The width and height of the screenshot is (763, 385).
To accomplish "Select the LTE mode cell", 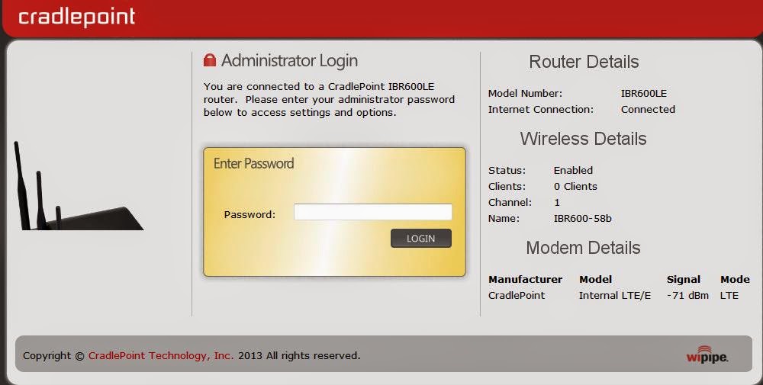I will (729, 296).
